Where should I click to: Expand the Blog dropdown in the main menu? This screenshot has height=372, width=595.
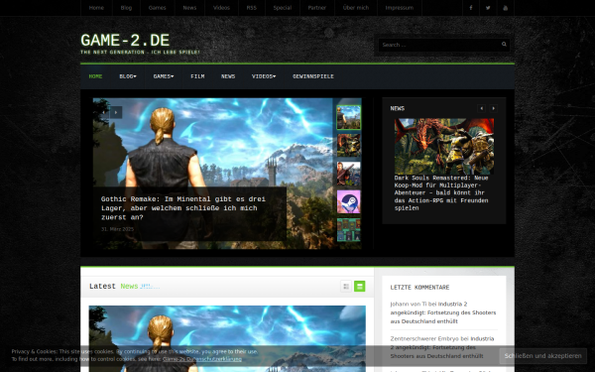[128, 76]
